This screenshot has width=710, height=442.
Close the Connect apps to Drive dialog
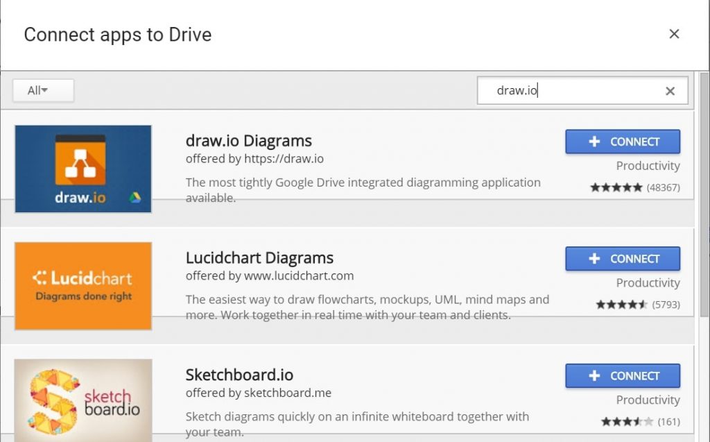(674, 34)
